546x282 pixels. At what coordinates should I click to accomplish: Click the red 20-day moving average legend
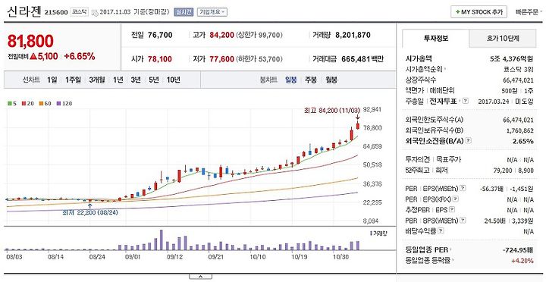click(27, 103)
